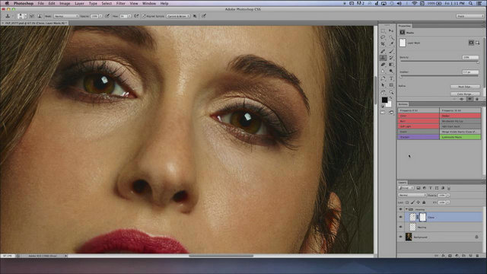
Task: Delete layer with trash icon
Action: (x=477, y=256)
